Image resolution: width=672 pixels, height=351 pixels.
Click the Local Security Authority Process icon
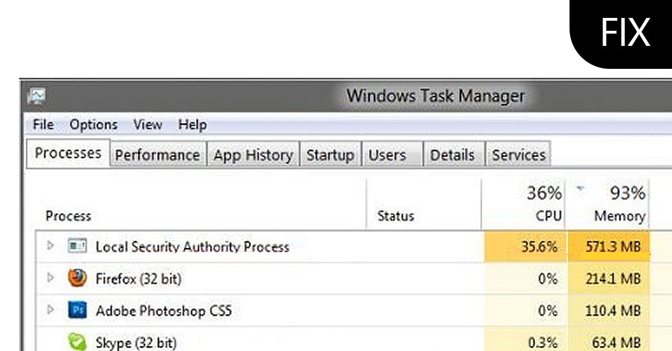point(77,246)
